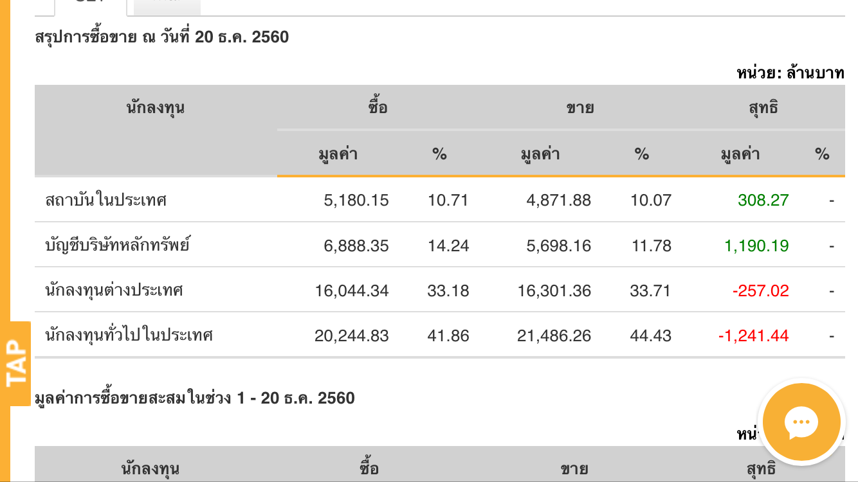Click the มูลค่าการซื้อขายสะสม section heading
Viewport: 858px width, 482px height.
tap(195, 398)
